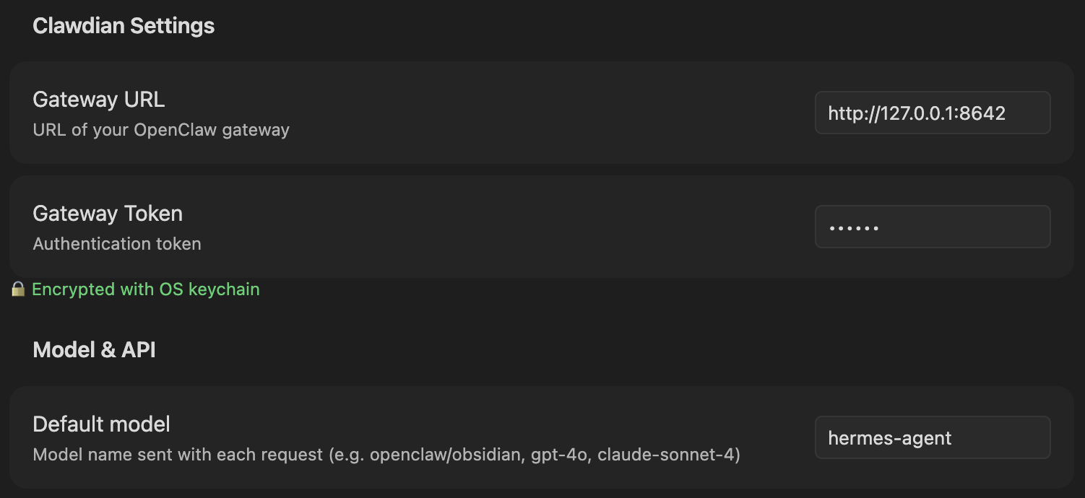The width and height of the screenshot is (1085, 498).
Task: Click the openclaw/obsidian example model name
Action: [444, 455]
